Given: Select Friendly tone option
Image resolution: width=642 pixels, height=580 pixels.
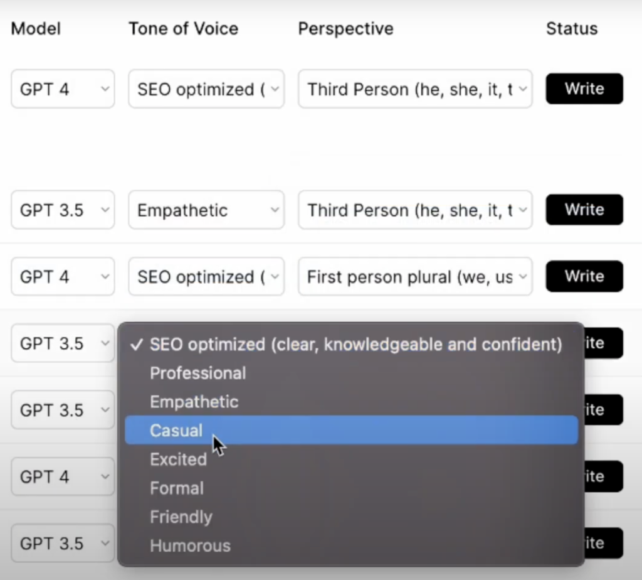Looking at the screenshot, I should pyautogui.click(x=181, y=517).
